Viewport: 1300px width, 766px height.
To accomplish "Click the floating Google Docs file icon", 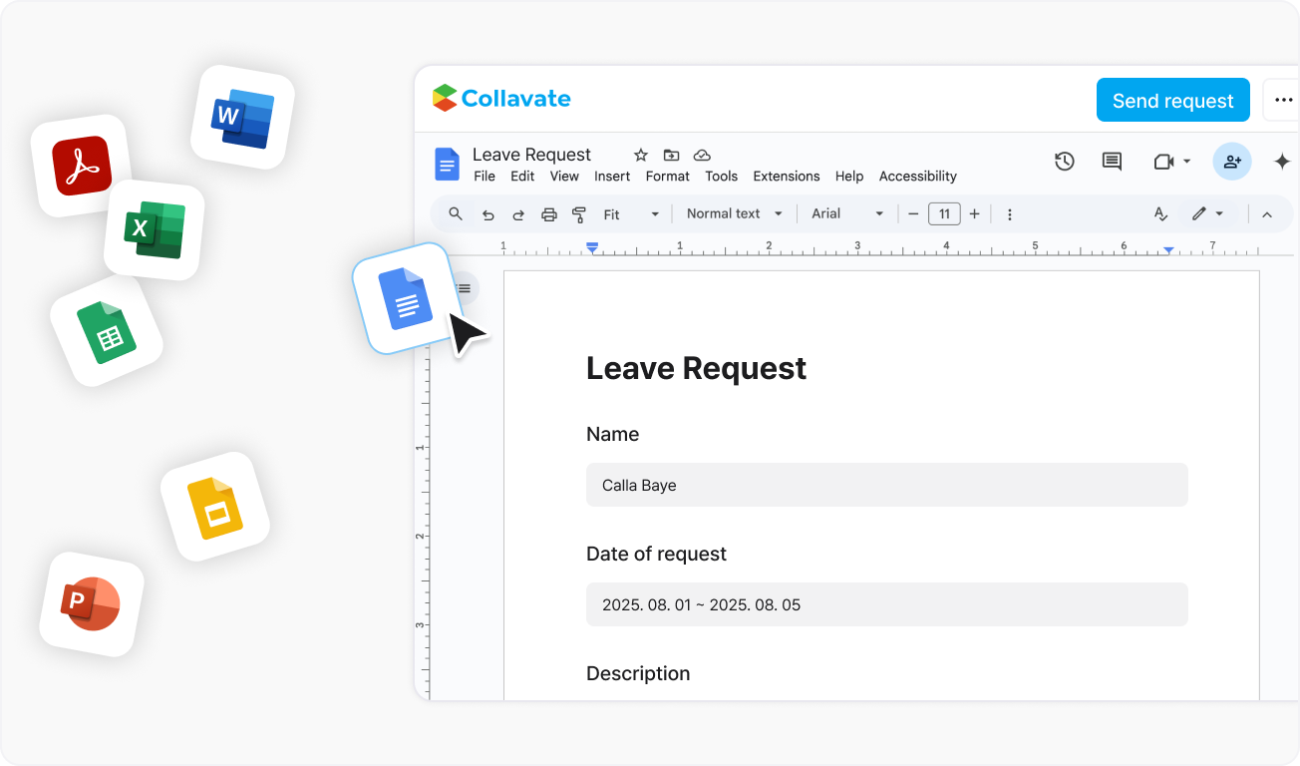I will (405, 298).
